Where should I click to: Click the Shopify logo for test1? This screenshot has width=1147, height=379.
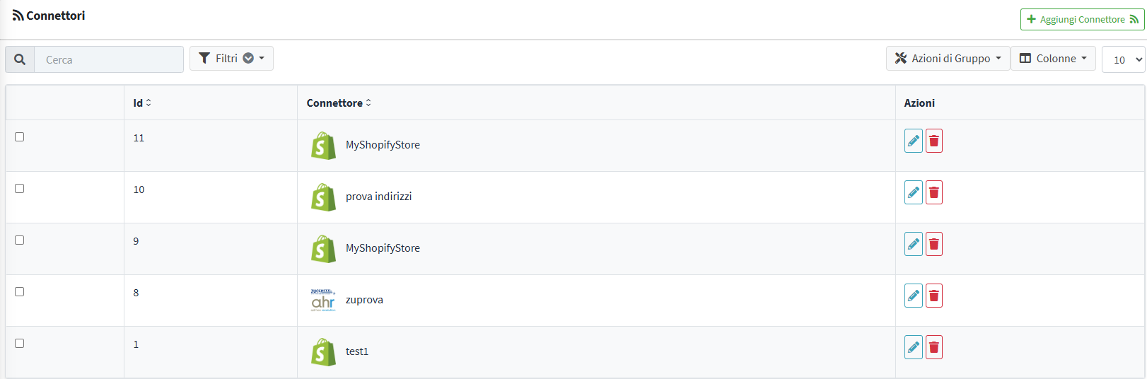coord(323,352)
